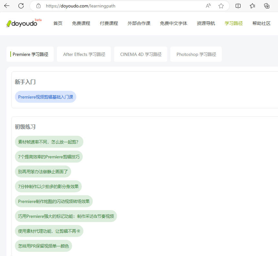Open 外部合作课 menu item
This screenshot has width=278, height=256.
[139, 23]
